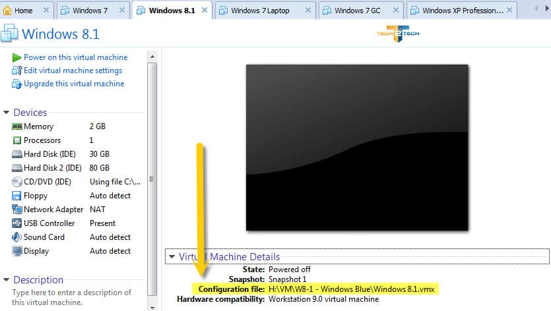Click the 2 GB memory value

(x=98, y=127)
